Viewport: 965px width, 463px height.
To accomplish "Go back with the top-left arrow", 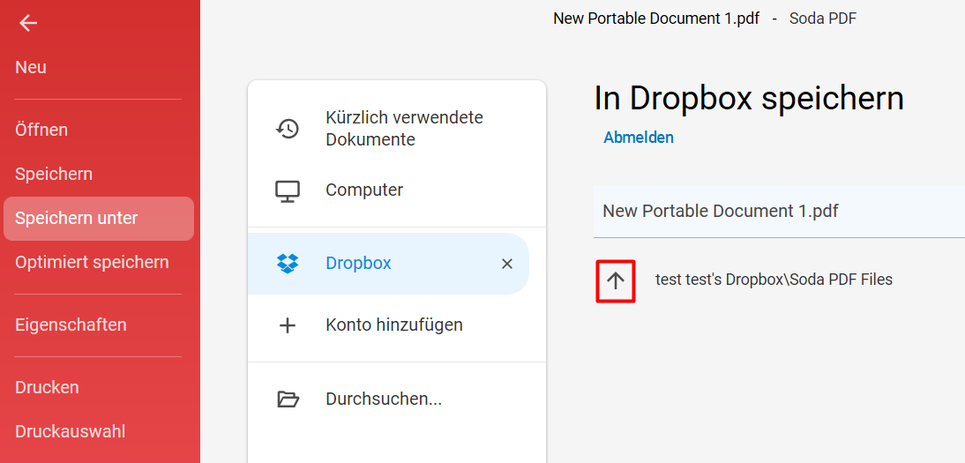I will [28, 24].
